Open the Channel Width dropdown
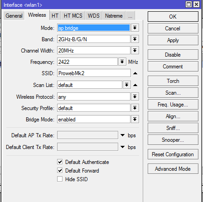 tap(135, 50)
